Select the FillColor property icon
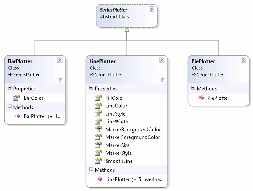The image size is (253, 191). point(98,98)
